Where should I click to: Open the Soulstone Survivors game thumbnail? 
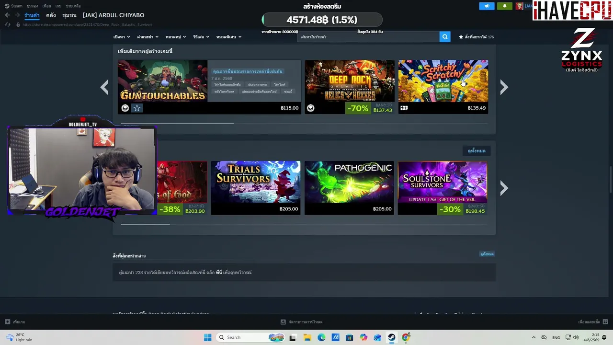tap(443, 182)
